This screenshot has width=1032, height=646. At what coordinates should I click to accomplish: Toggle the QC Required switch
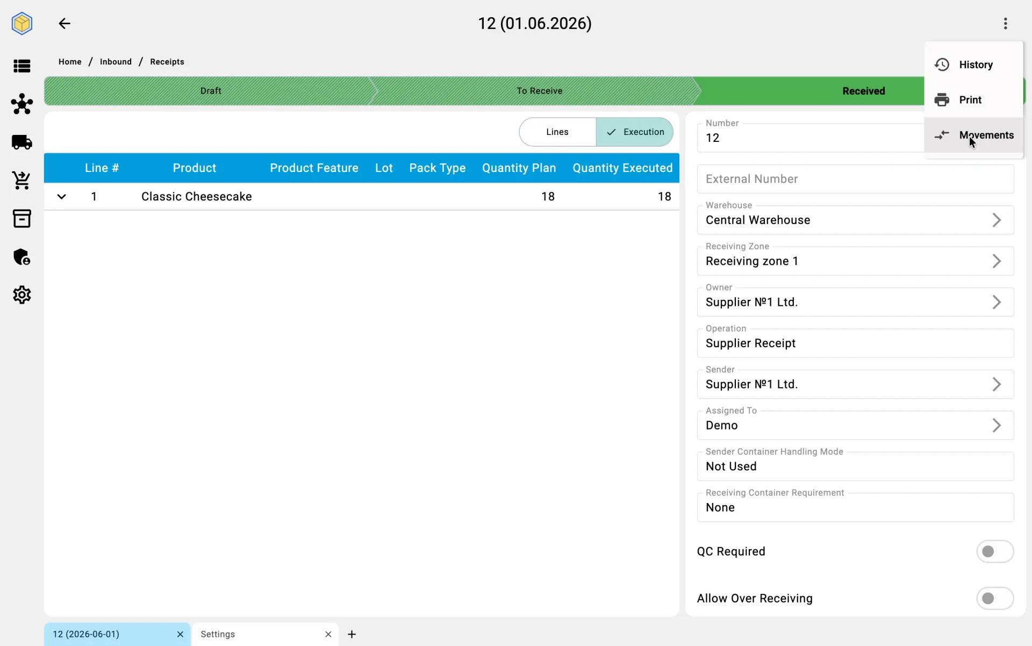pos(995,551)
